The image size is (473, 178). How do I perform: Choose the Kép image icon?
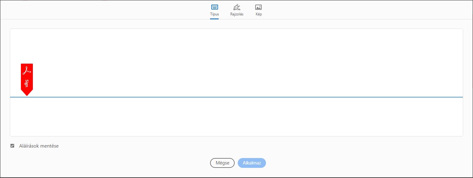[x=259, y=7]
